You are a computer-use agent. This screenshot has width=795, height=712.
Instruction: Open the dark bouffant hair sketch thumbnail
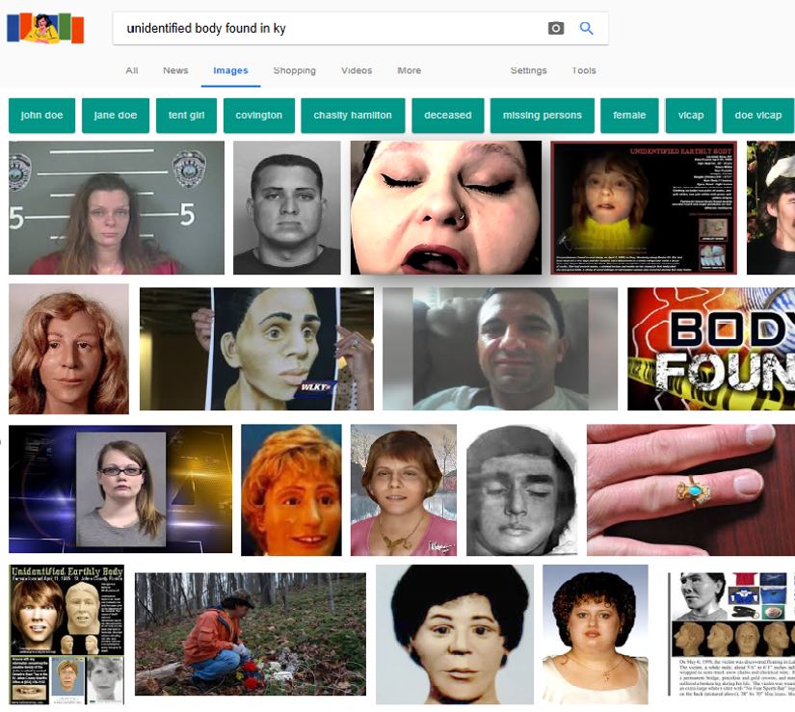click(455, 635)
